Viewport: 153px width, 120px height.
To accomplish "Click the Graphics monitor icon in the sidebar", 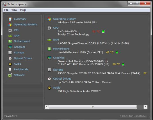I will 10,47.
